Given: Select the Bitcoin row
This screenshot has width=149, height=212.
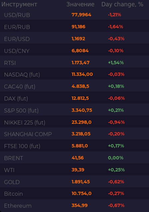Looking at the screenshot, I should pyautogui.click(x=75, y=193).
